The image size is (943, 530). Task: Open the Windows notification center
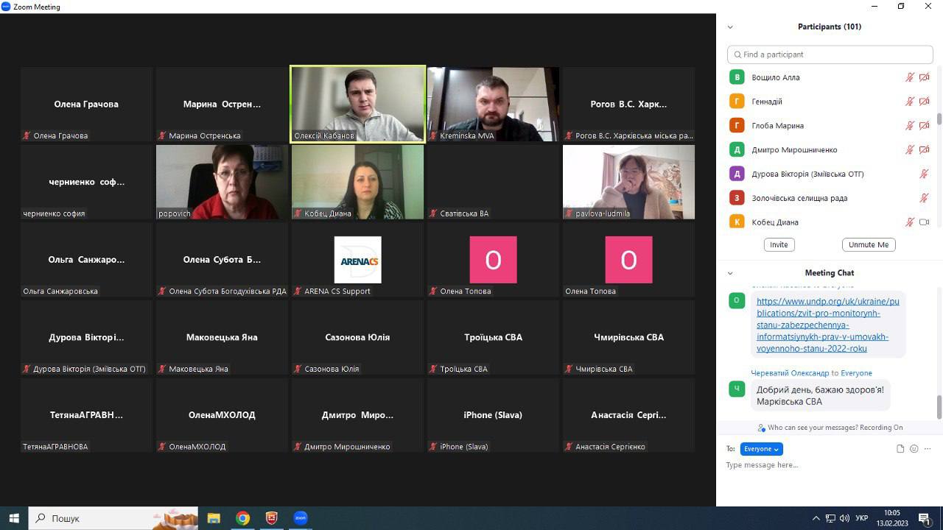(925, 518)
